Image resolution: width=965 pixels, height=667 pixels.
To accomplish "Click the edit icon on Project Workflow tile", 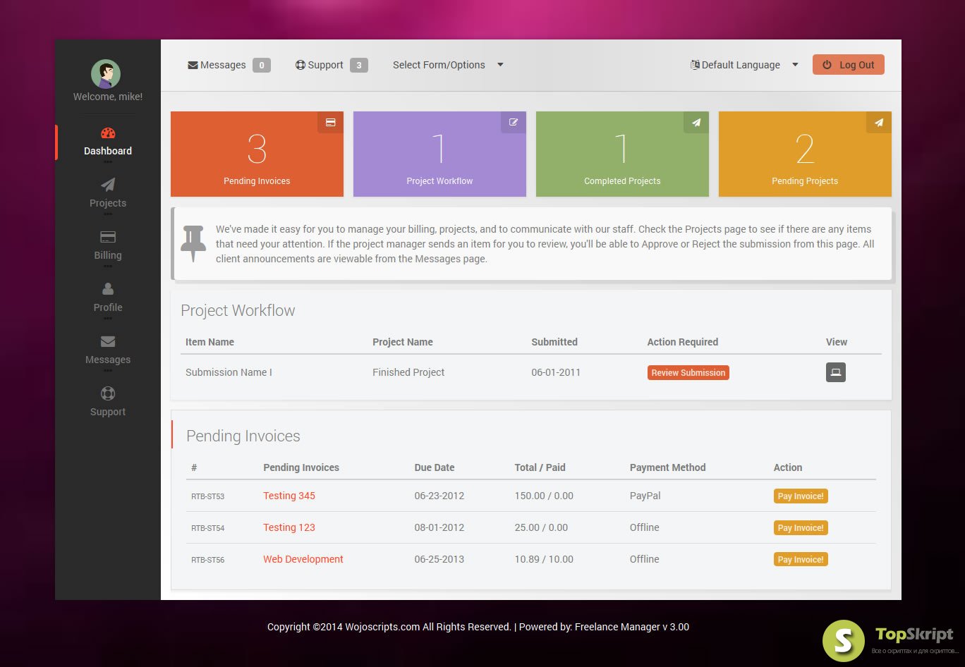I will (x=514, y=122).
